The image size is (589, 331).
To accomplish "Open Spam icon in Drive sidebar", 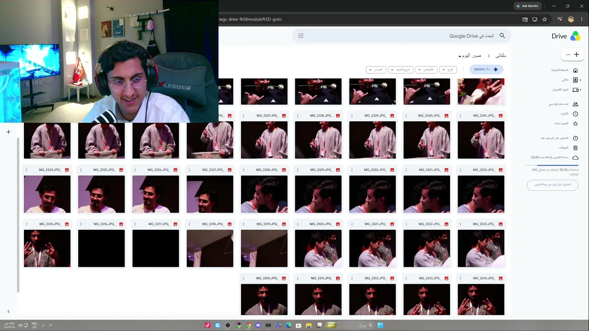I will [x=575, y=138].
